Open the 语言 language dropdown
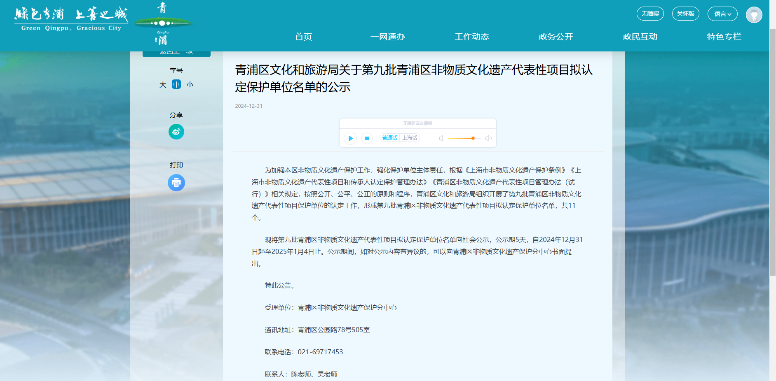 point(722,14)
